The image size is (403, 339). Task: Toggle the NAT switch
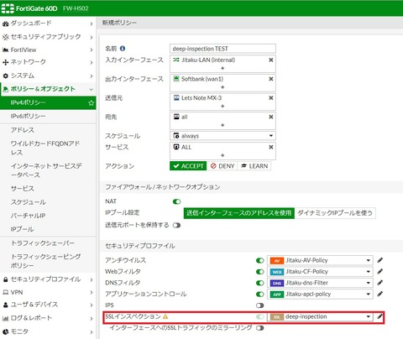[176, 201]
